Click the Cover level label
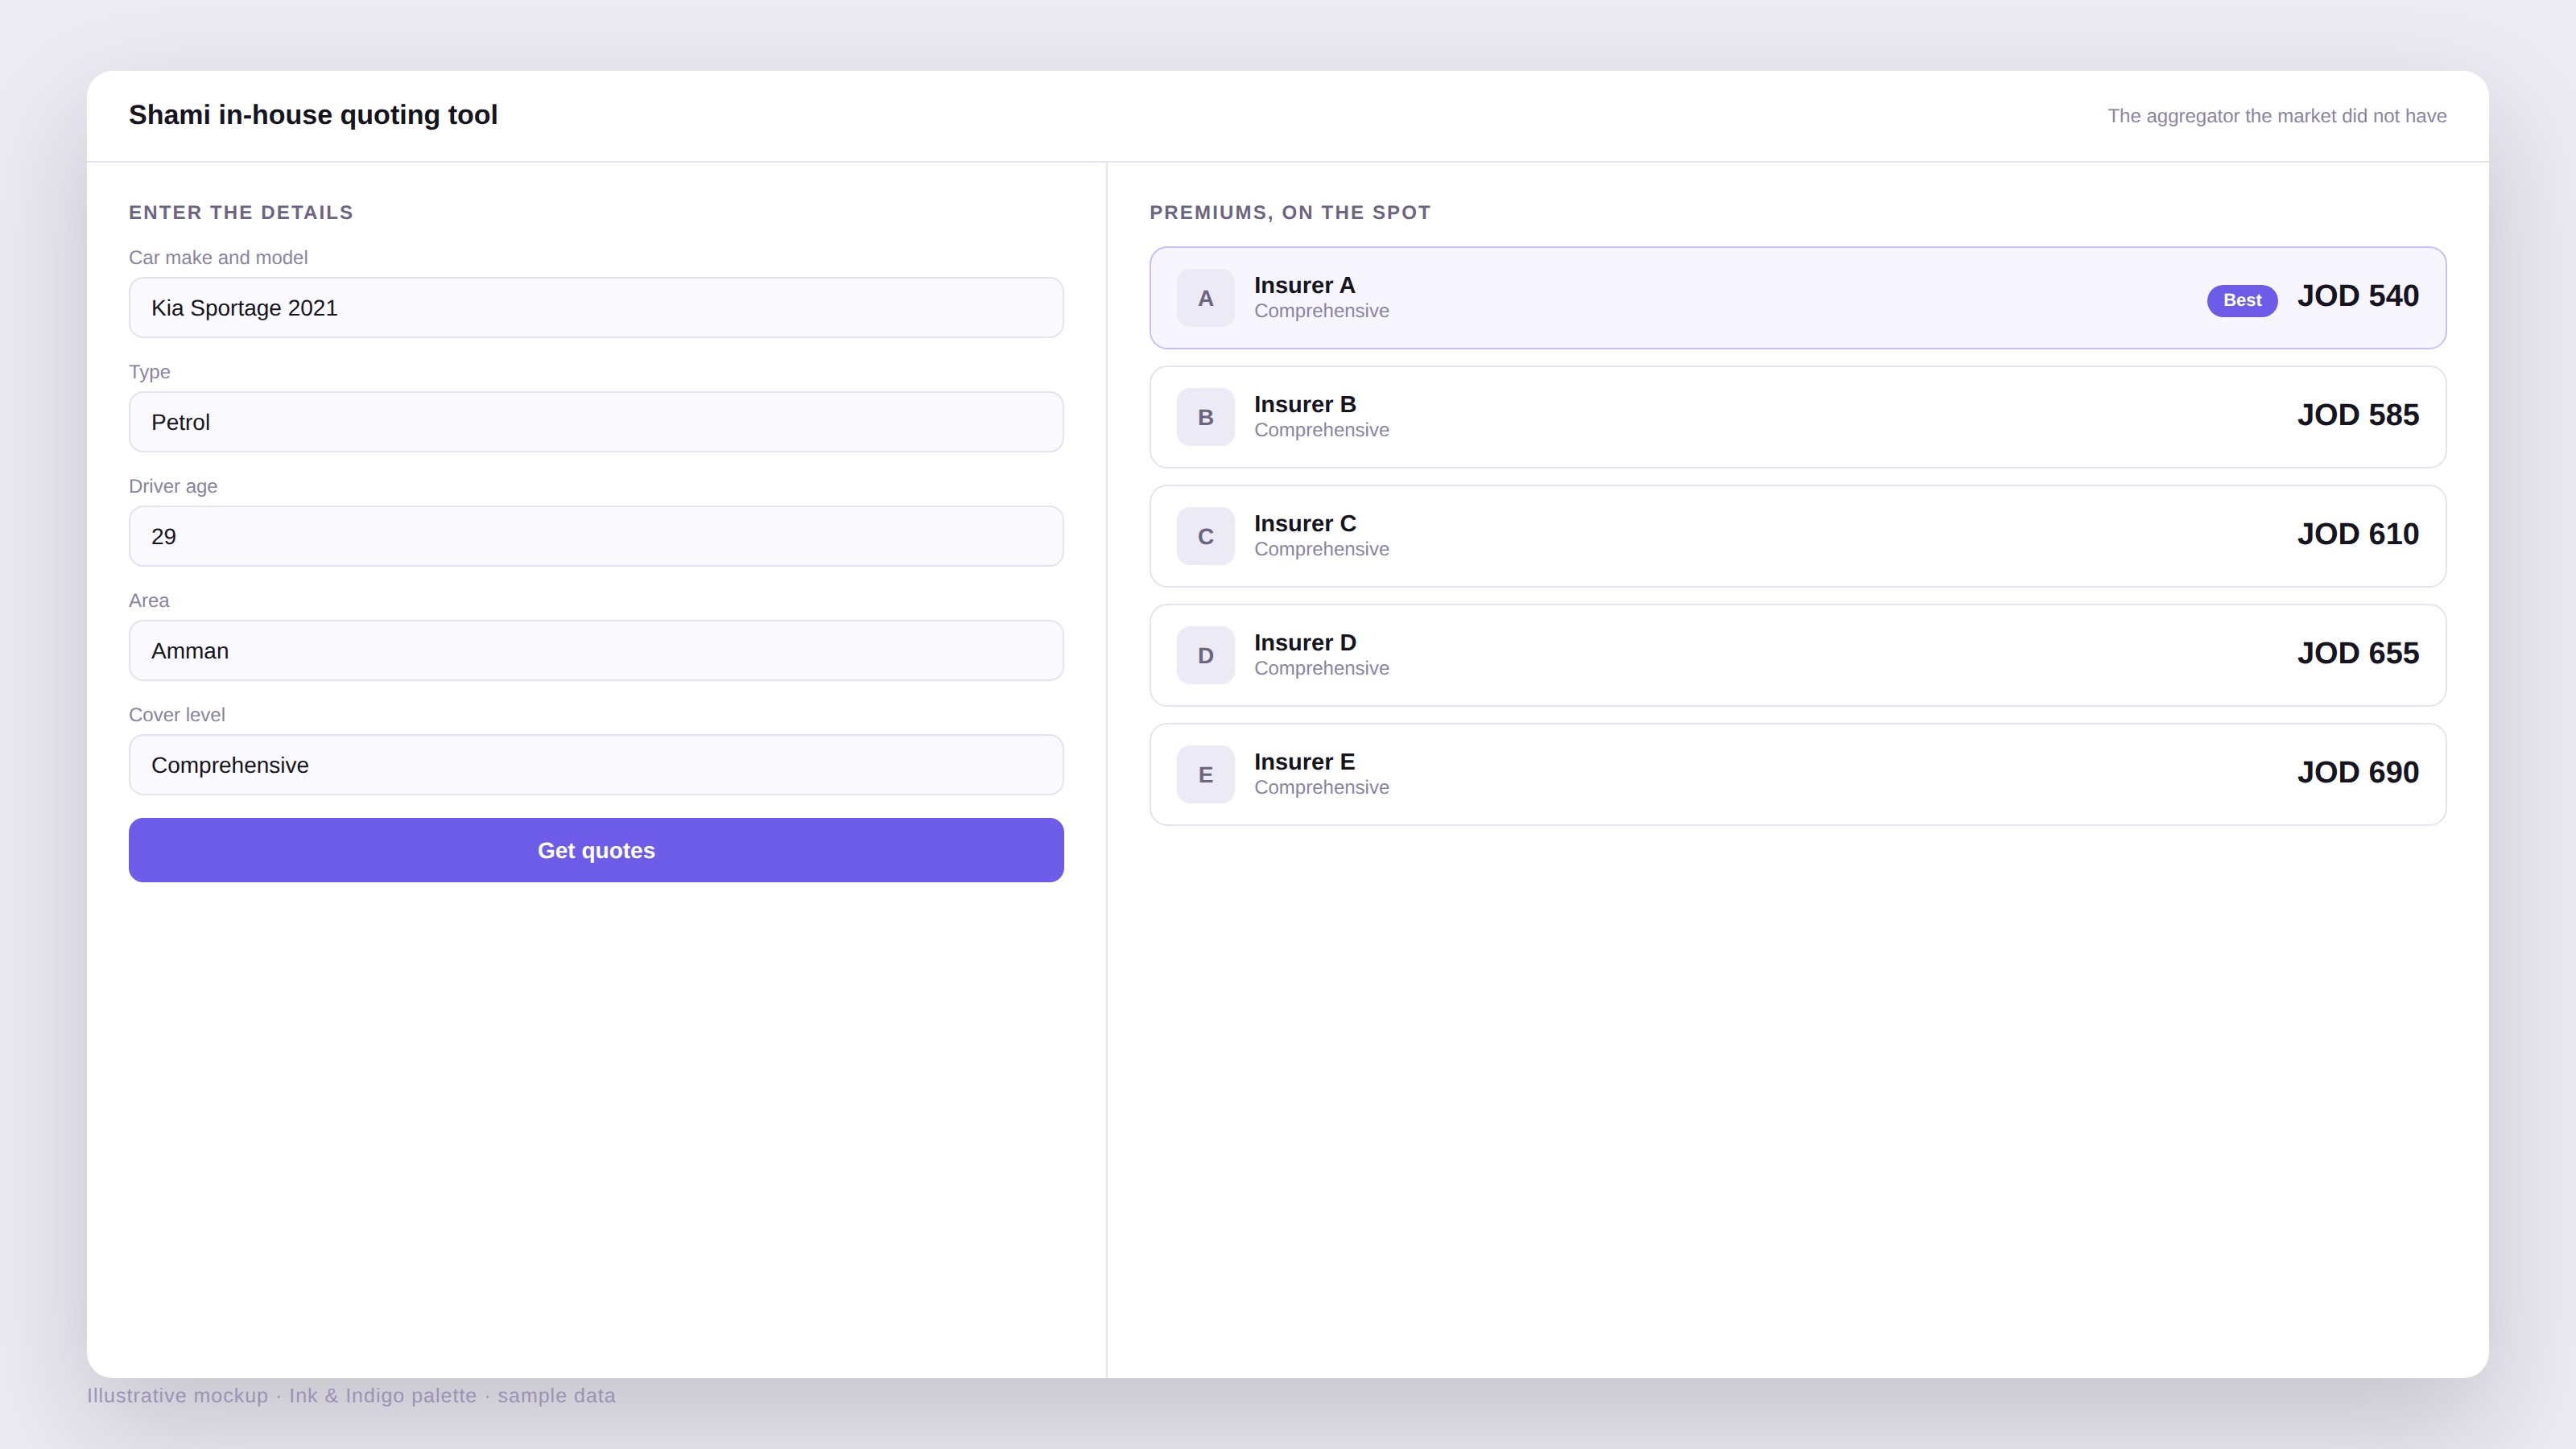 [177, 715]
